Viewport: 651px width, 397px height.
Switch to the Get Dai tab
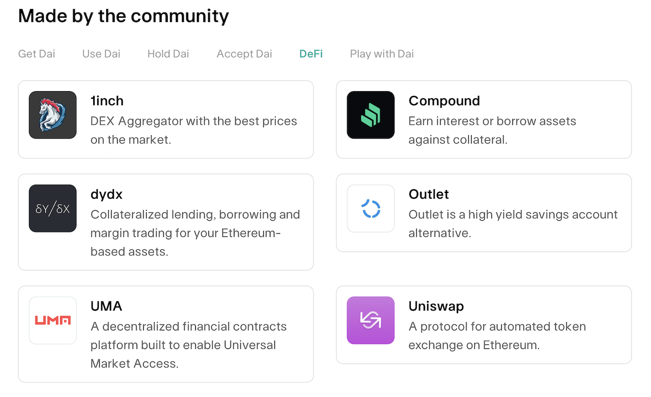coord(37,54)
